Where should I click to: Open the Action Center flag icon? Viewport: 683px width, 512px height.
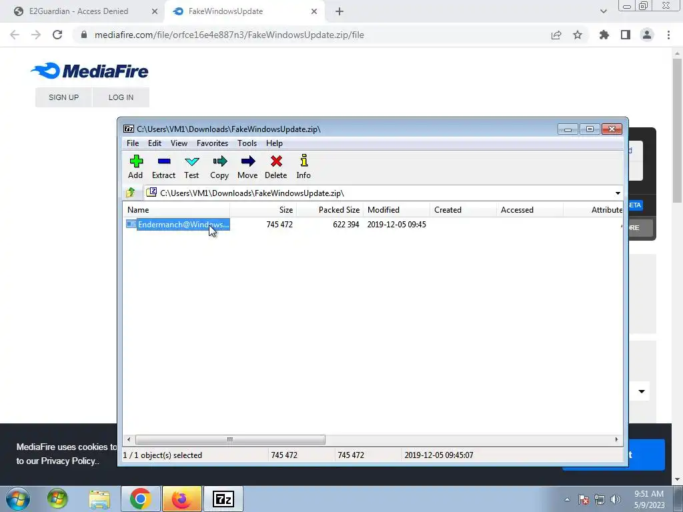click(584, 499)
